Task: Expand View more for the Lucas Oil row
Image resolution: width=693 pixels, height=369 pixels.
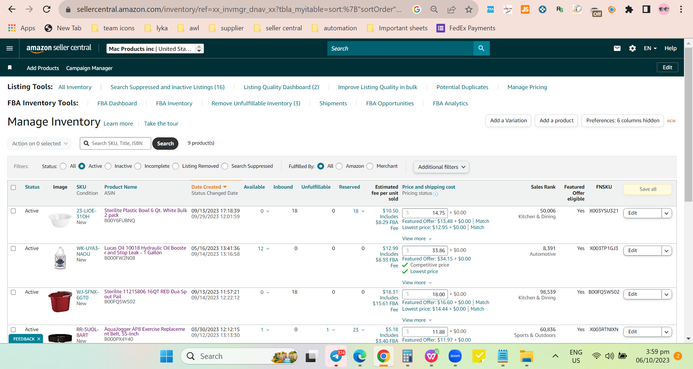Action: 417,283
